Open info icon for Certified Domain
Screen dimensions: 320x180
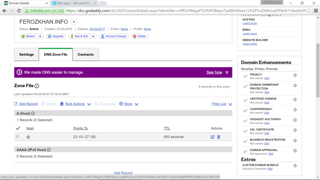click(x=295, y=100)
